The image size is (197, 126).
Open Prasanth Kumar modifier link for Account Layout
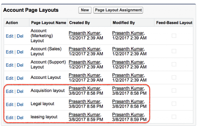128,75
